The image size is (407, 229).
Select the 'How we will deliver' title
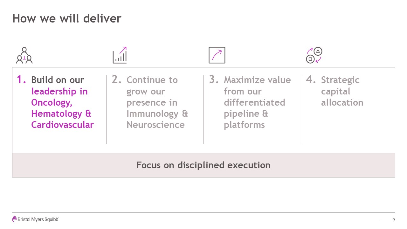pos(67,18)
